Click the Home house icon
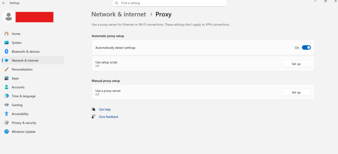The width and height of the screenshot is (338, 154). pyautogui.click(x=7, y=34)
